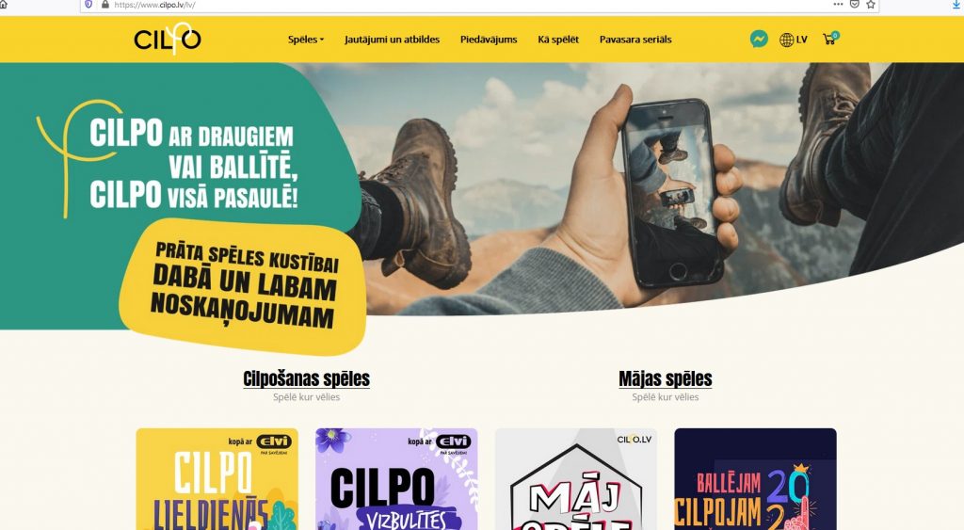Click the padlock site info icon
The height and width of the screenshot is (530, 964).
105,5
